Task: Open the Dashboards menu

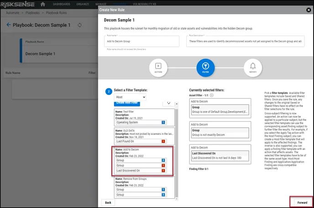Action: click(x=62, y=4)
